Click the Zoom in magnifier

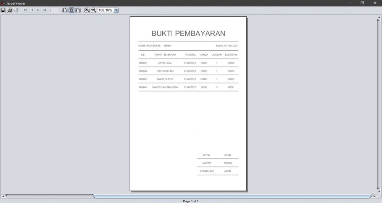(87, 10)
